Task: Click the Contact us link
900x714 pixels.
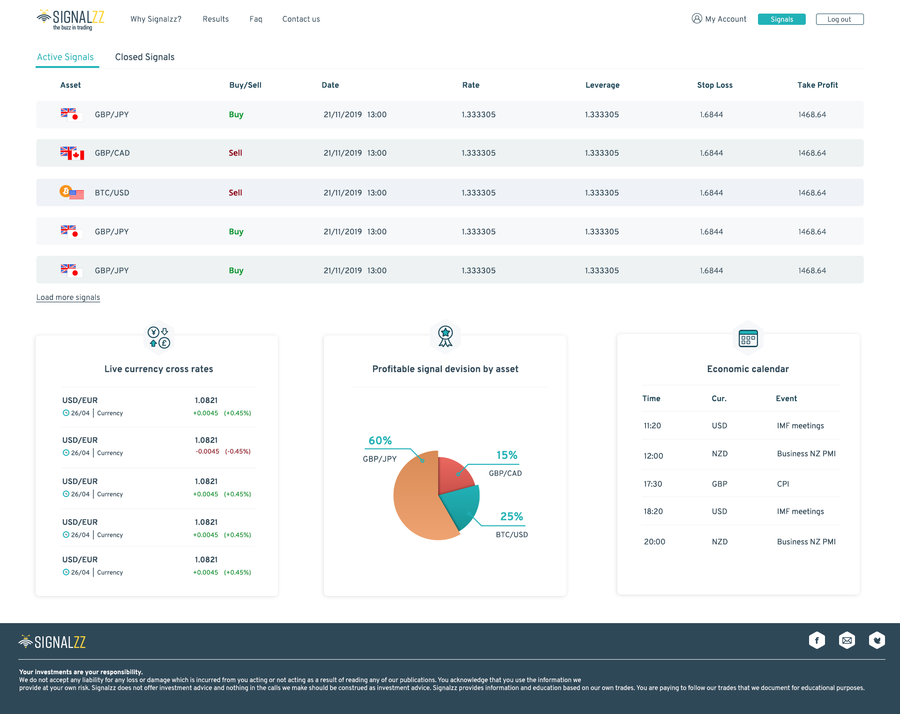Action: [x=301, y=19]
